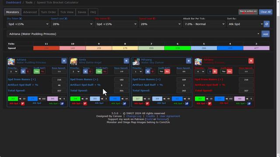Open the User Agreement link
Image resolution: width=280 pixels, height=157 pixels.
(x=170, y=116)
